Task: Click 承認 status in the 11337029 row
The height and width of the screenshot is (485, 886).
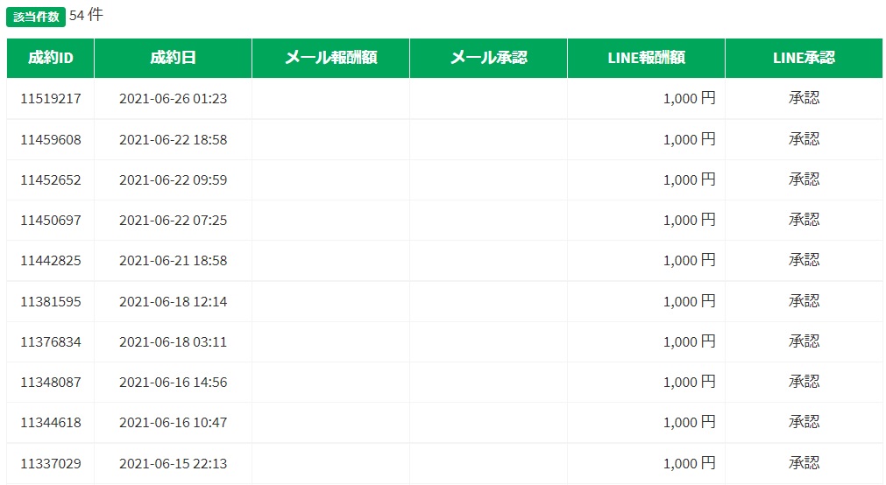Action: (804, 463)
